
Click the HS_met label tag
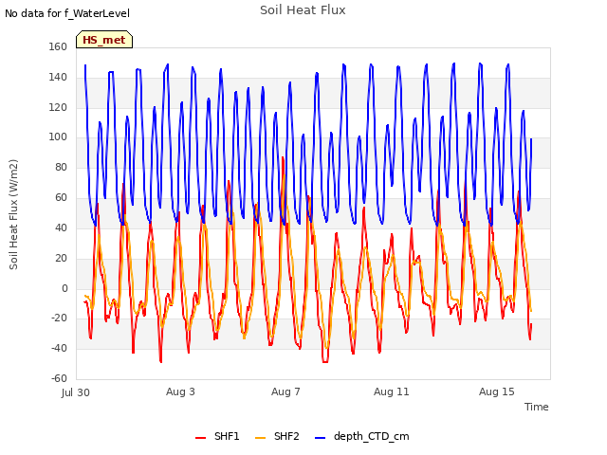coord(104,40)
